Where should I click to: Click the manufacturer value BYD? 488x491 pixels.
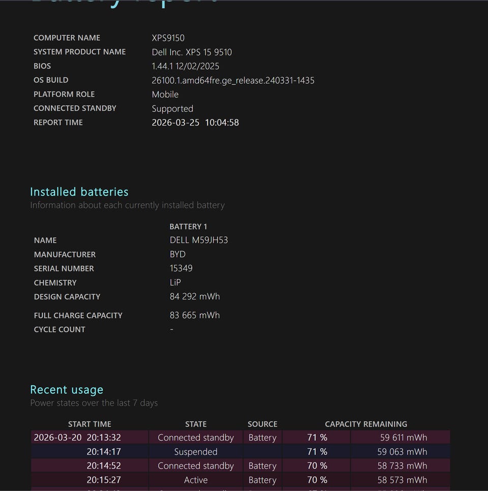[x=177, y=254]
